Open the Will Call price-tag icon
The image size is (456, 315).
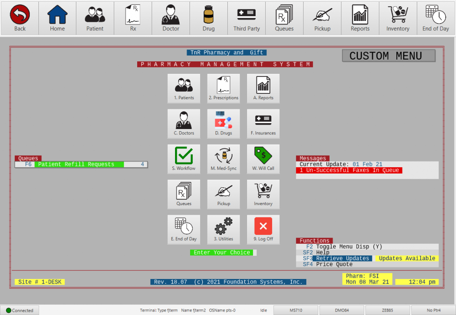[263, 159]
